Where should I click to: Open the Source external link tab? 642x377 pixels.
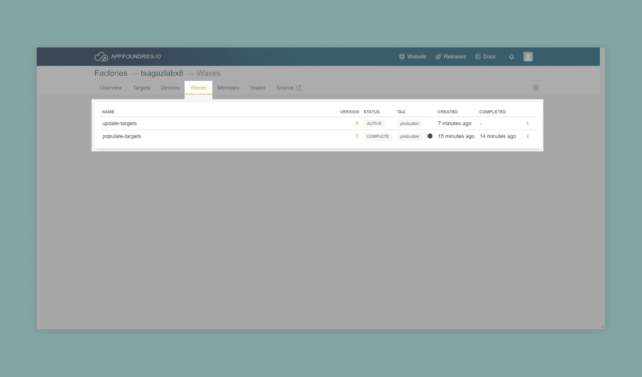click(288, 88)
